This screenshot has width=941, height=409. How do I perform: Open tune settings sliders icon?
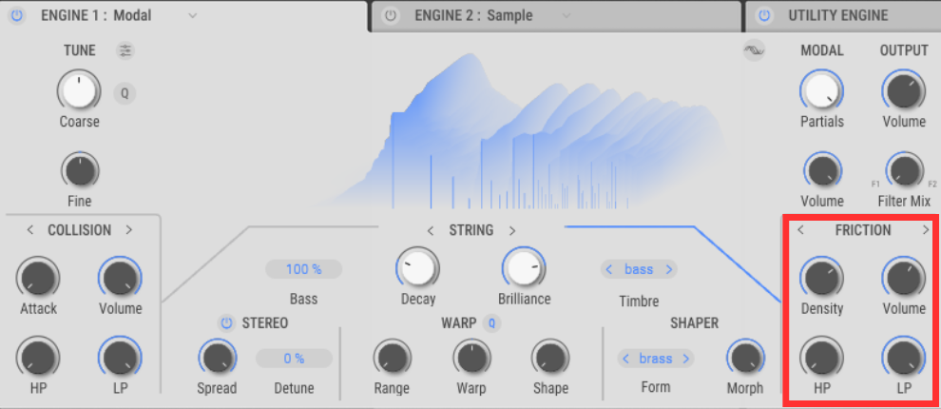tap(125, 51)
